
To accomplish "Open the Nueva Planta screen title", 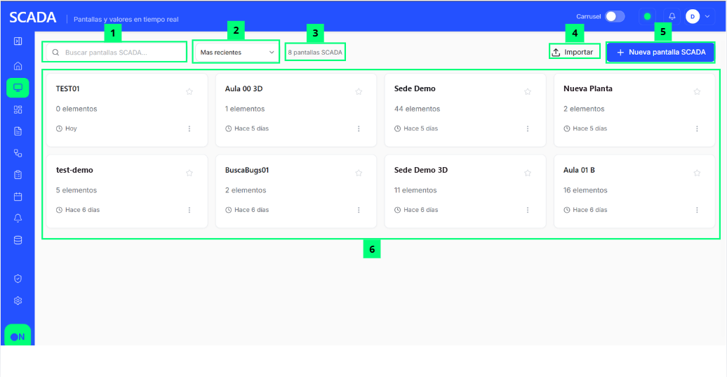I will (x=588, y=88).
